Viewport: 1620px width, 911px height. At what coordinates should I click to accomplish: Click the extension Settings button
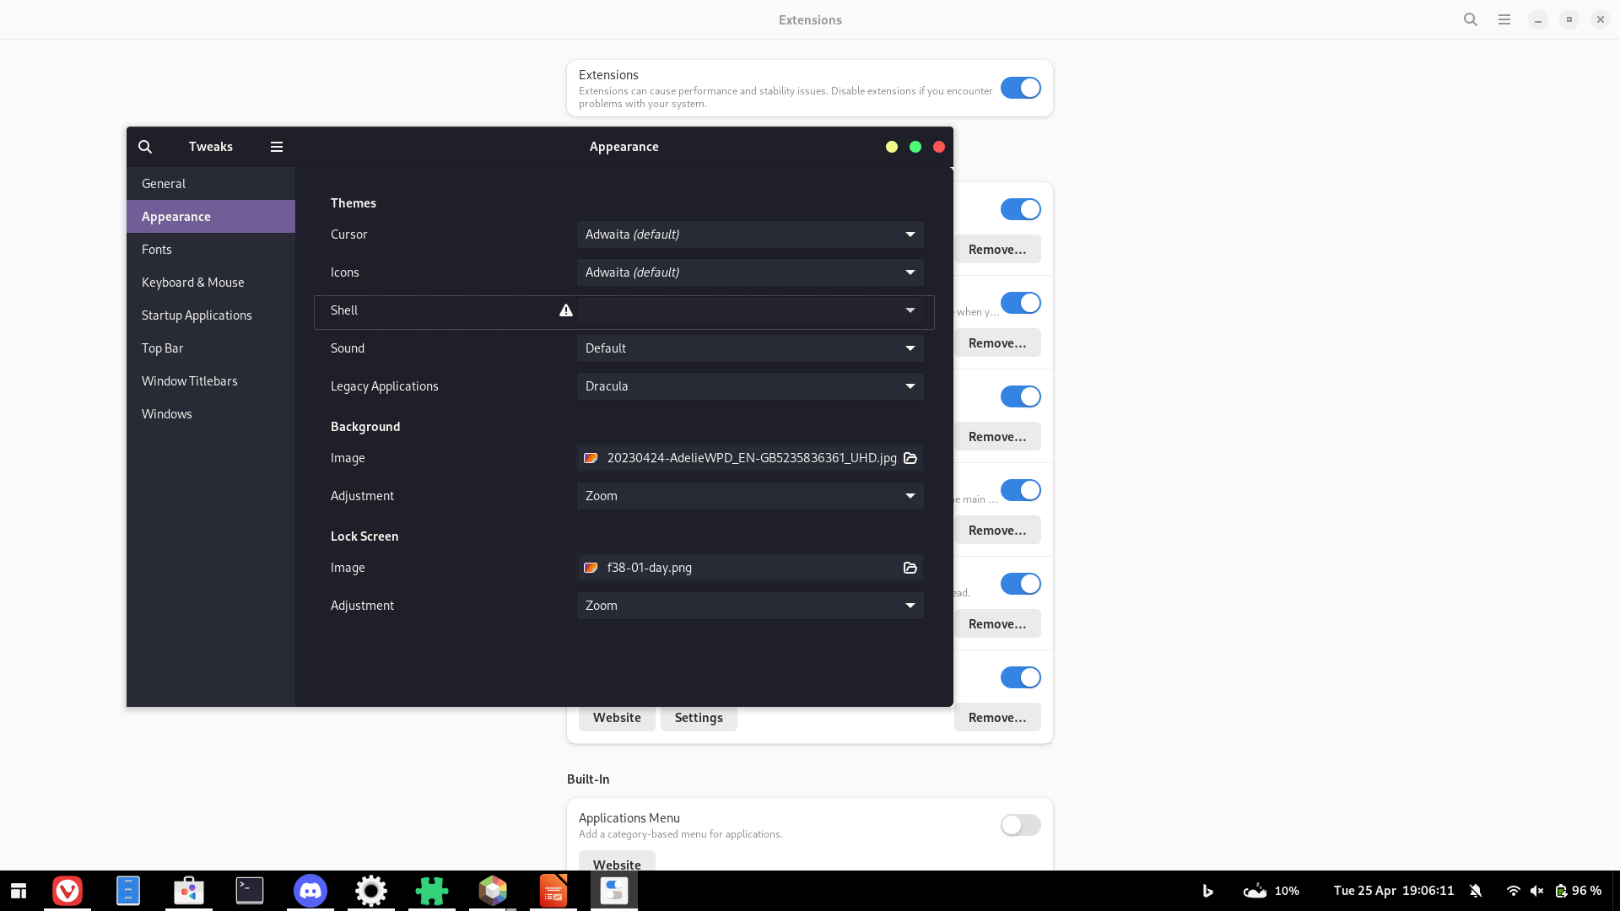699,718
